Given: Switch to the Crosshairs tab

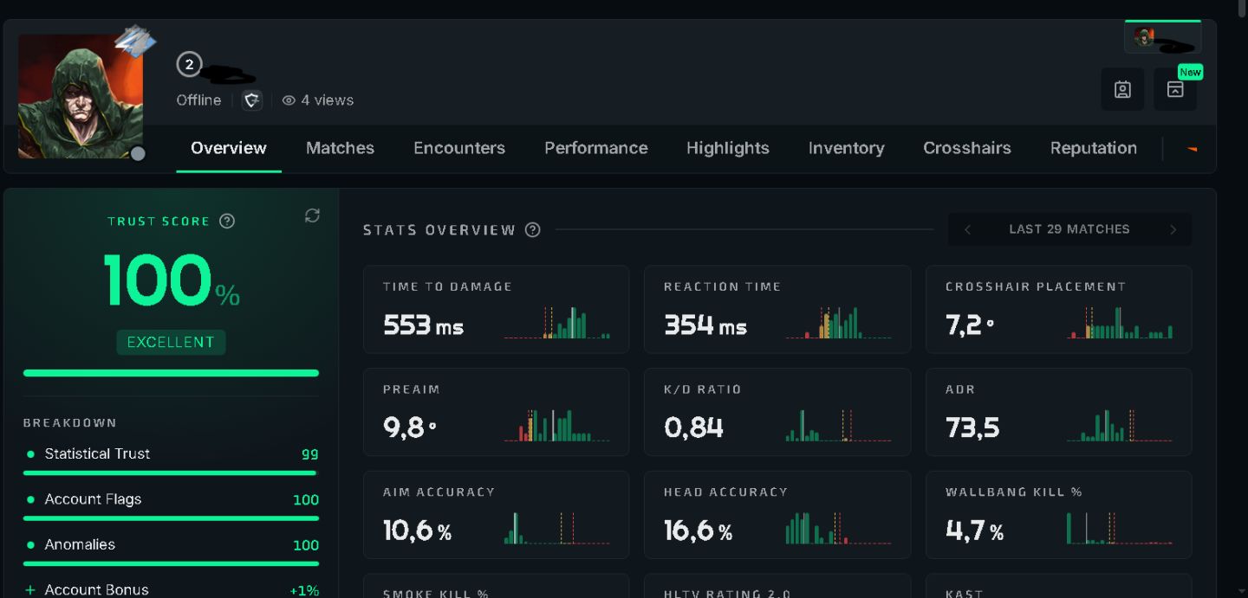Looking at the screenshot, I should click(967, 148).
